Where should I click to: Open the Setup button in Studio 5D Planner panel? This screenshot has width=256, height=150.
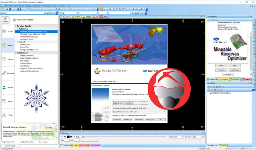point(5,20)
